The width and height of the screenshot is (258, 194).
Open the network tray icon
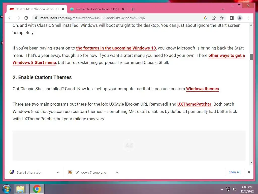pyautogui.click(x=228, y=189)
